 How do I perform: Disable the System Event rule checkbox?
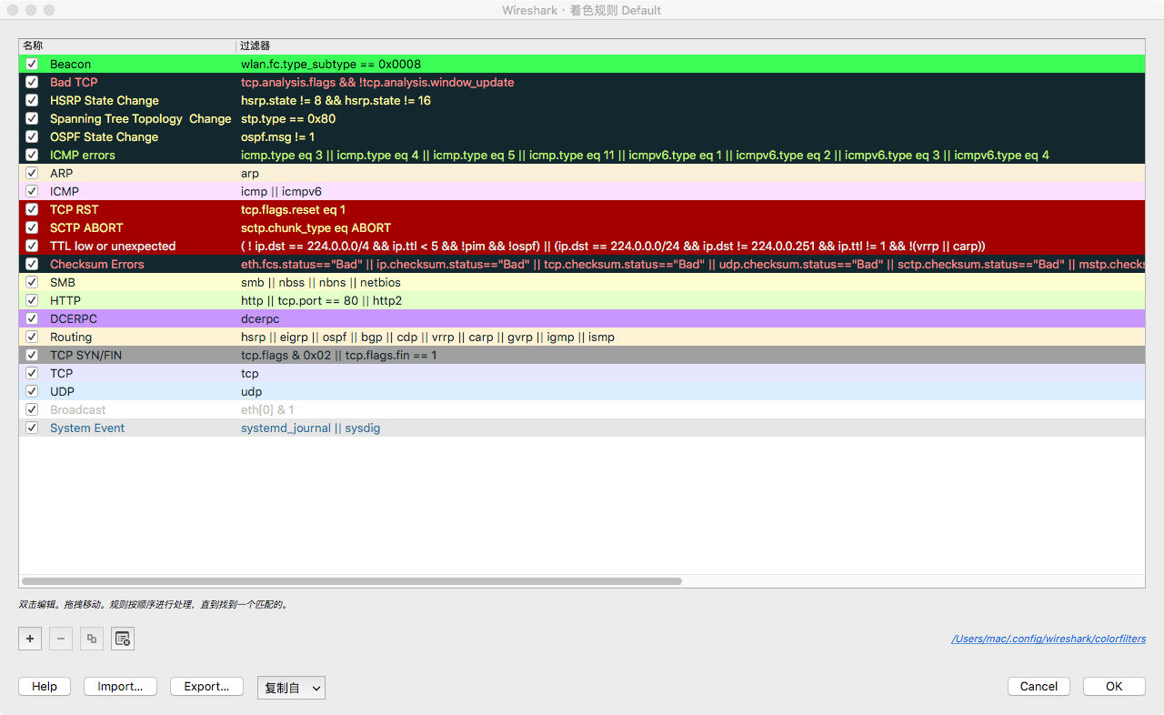click(32, 428)
